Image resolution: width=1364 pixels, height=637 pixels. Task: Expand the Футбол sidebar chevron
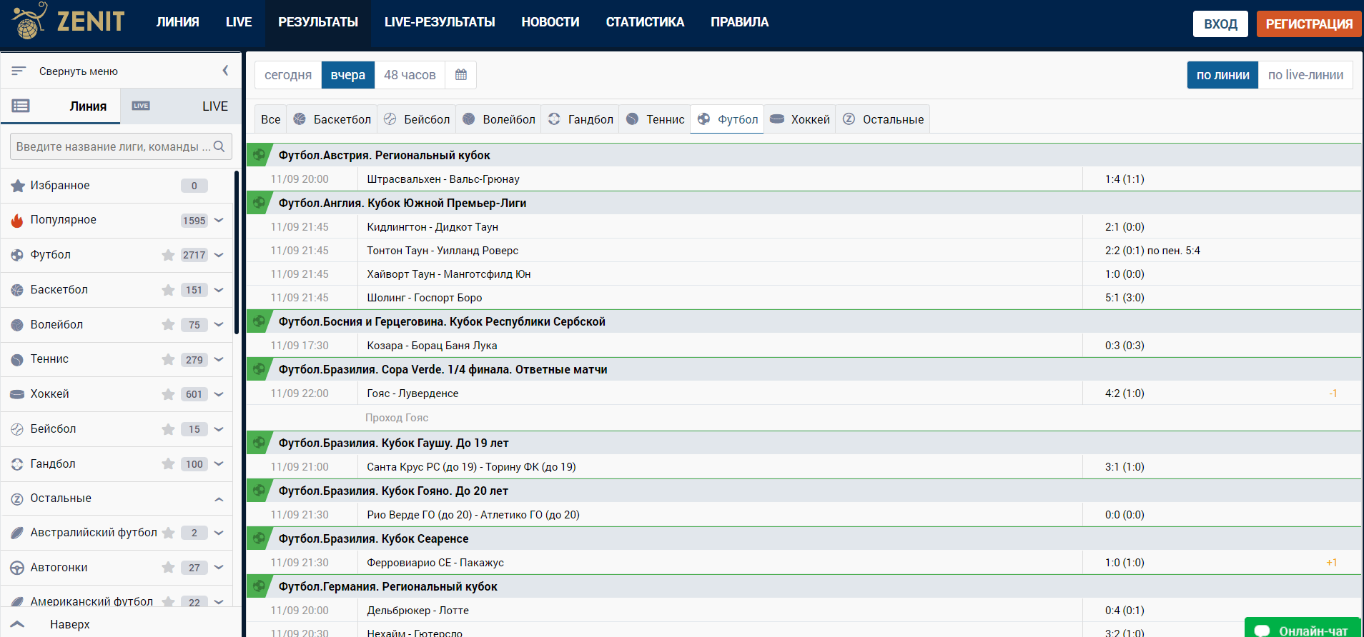(x=219, y=255)
